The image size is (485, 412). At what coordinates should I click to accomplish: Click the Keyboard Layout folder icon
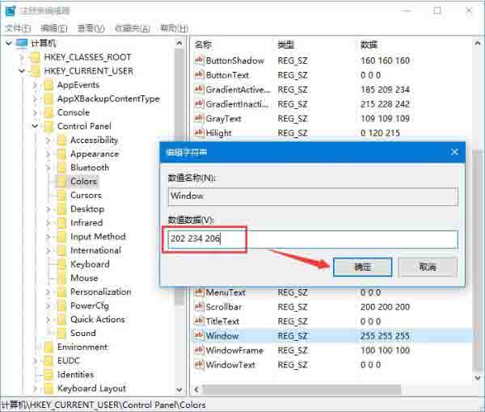[x=48, y=389]
